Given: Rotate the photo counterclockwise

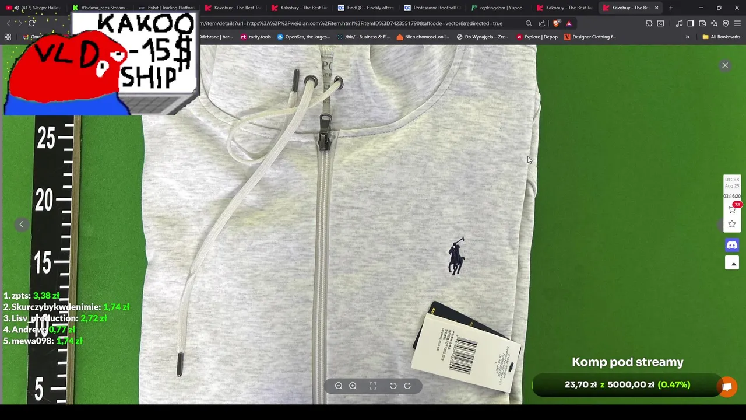Looking at the screenshot, I should pyautogui.click(x=393, y=386).
